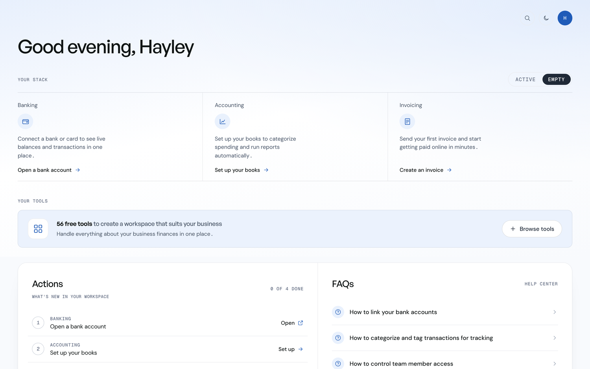Click the Invoicing card title
The image size is (590, 369).
tap(411, 105)
